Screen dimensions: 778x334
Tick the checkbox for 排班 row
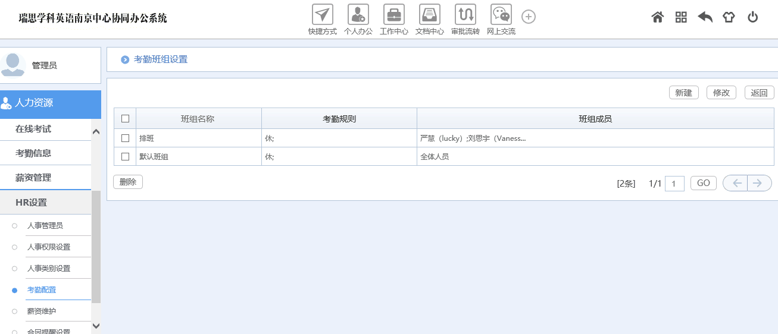[x=125, y=138]
